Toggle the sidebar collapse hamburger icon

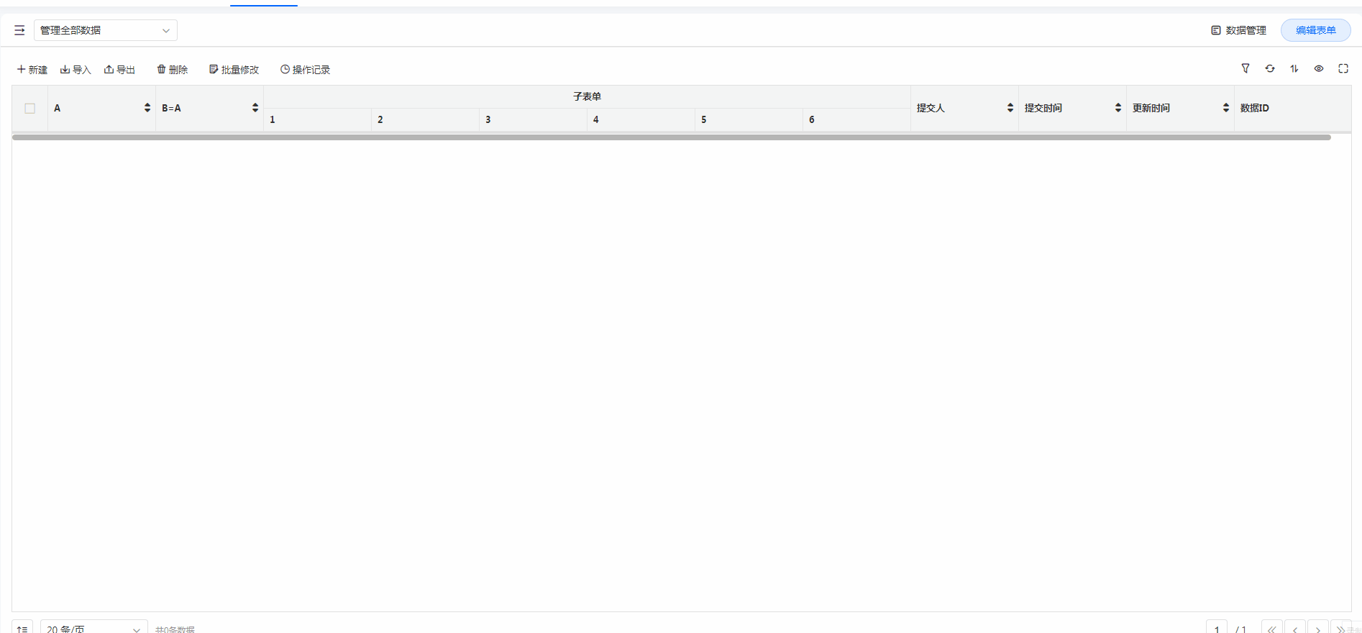coord(19,30)
